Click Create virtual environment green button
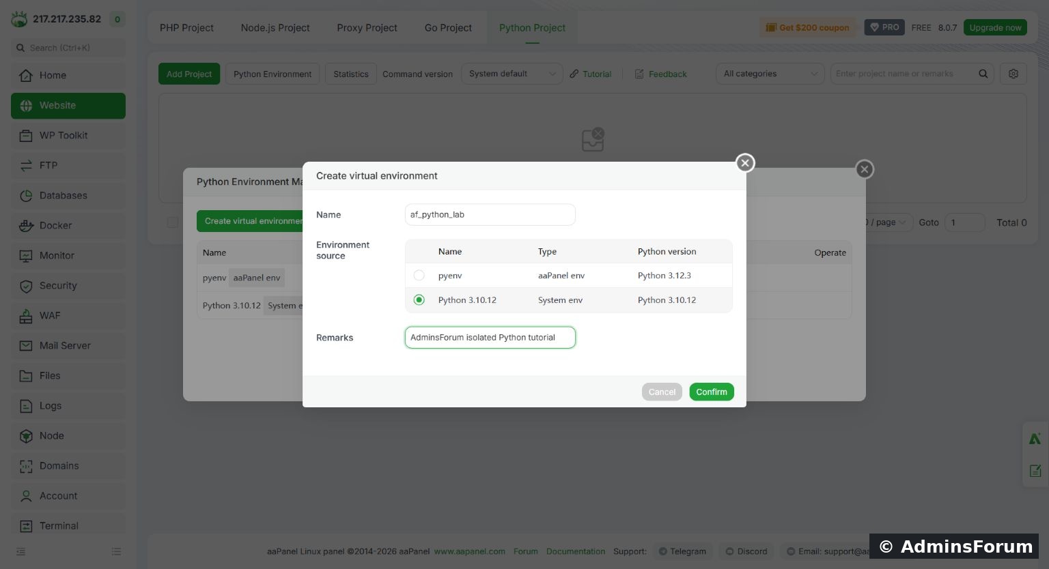Image resolution: width=1049 pixels, height=569 pixels. (250, 221)
